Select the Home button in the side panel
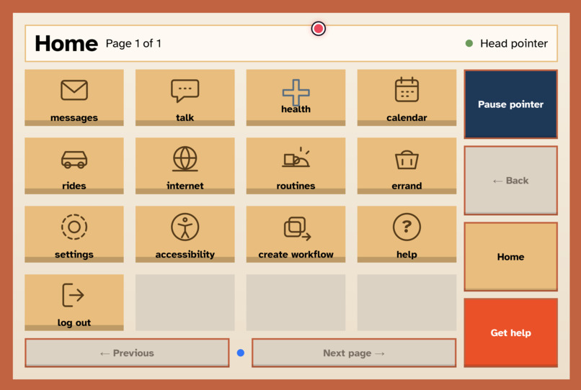 point(510,257)
